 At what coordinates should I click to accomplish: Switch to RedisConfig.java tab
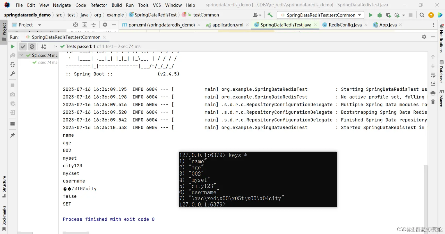click(x=345, y=25)
